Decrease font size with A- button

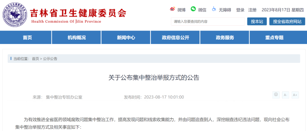click(285, 95)
